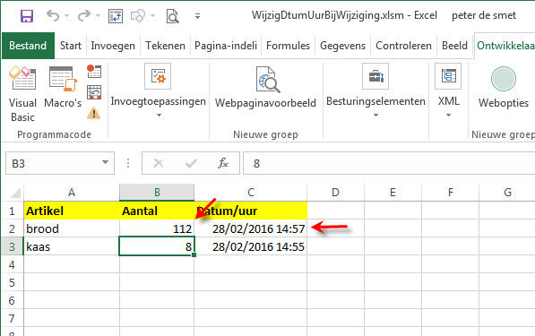This screenshot has width=535, height=336.
Task: Open the Visual Basic editor
Action: point(22,94)
